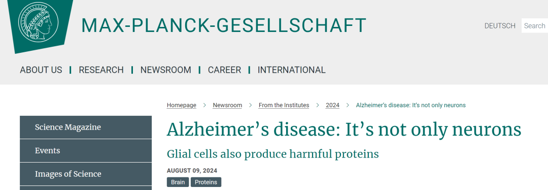This screenshot has width=548, height=190.
Task: Navigate to 2024 breadcrumb link
Action: click(x=332, y=105)
